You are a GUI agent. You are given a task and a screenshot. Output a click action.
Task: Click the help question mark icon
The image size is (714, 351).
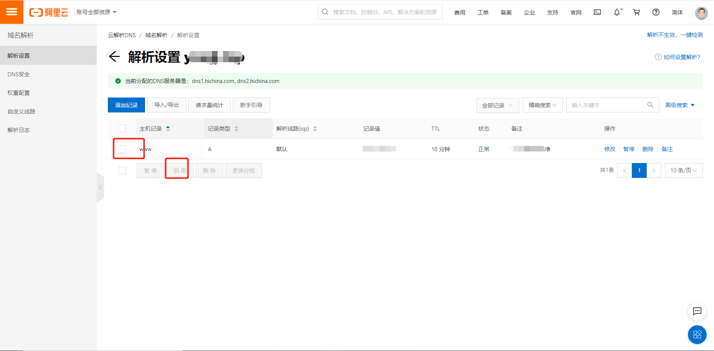pos(655,12)
